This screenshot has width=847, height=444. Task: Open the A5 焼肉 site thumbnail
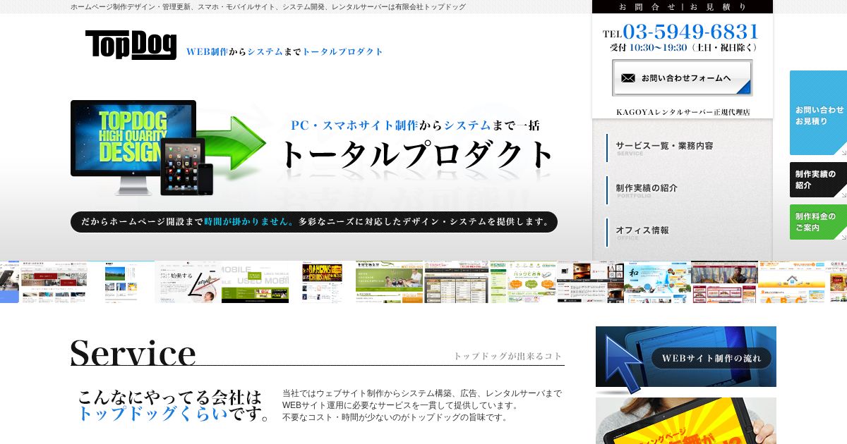click(x=590, y=282)
